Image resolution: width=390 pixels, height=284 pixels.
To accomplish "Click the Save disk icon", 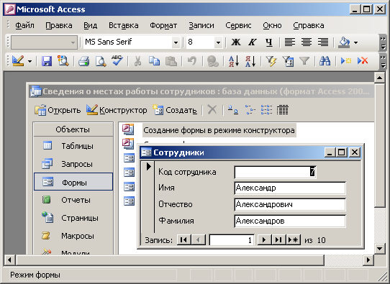I will [47, 61].
